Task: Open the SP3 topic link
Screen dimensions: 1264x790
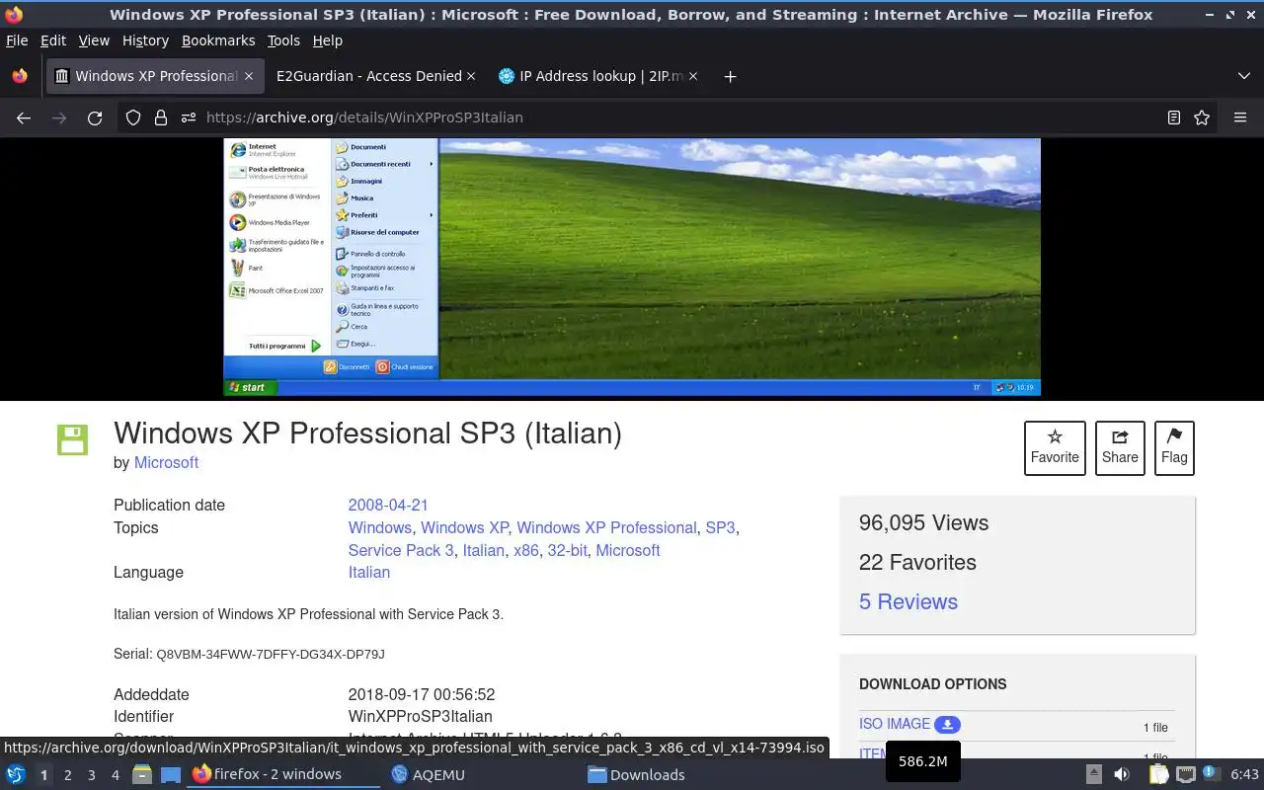Action: 720,527
